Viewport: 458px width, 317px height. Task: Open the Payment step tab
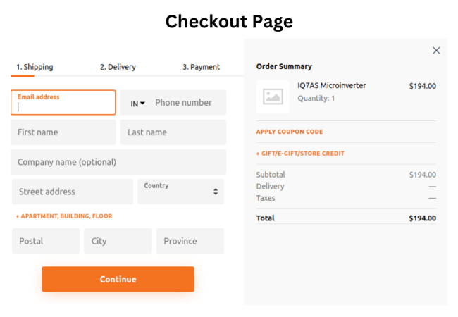click(201, 67)
